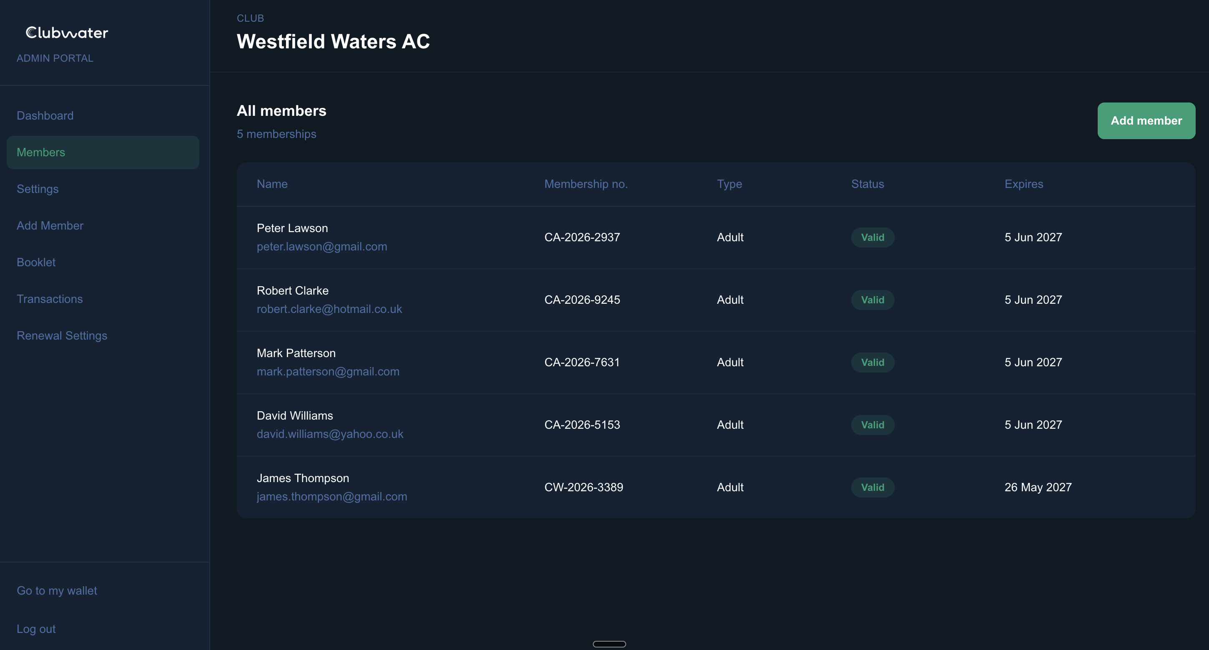This screenshot has width=1209, height=650.
Task: Click robert.clarke@hotmail.co.uk email
Action: coord(329,309)
